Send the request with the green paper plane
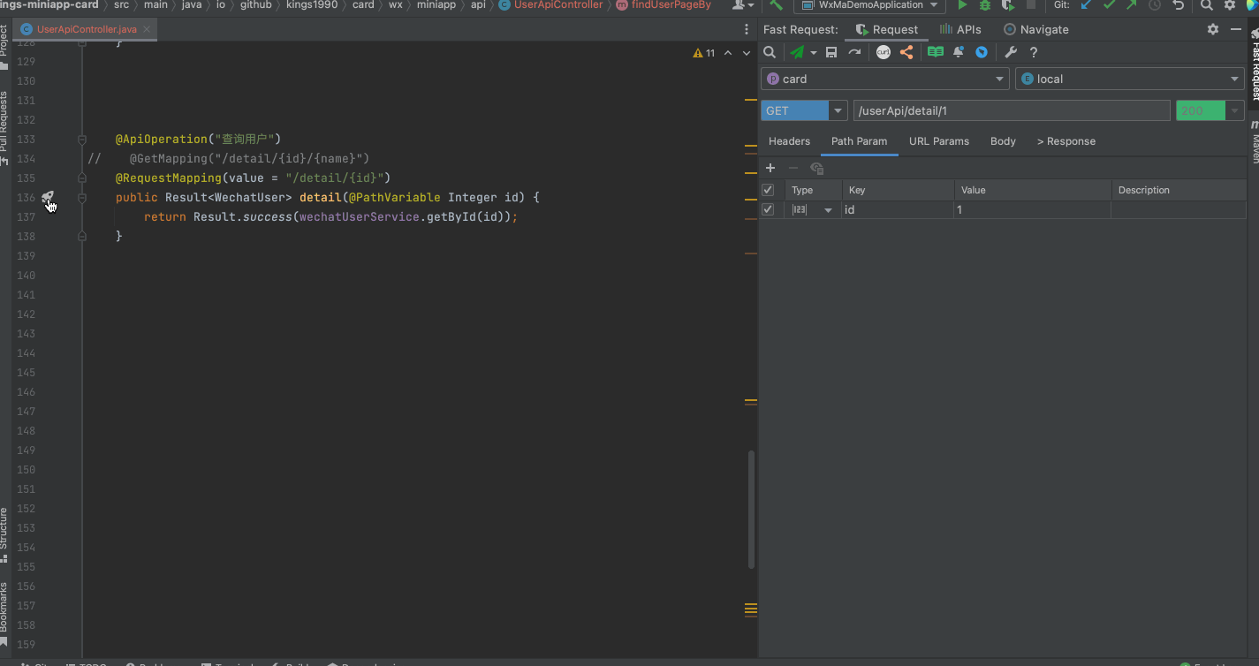 click(x=797, y=53)
